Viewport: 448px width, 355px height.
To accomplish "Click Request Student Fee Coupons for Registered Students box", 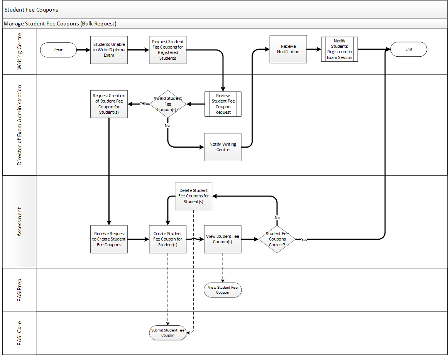I will point(167,50).
